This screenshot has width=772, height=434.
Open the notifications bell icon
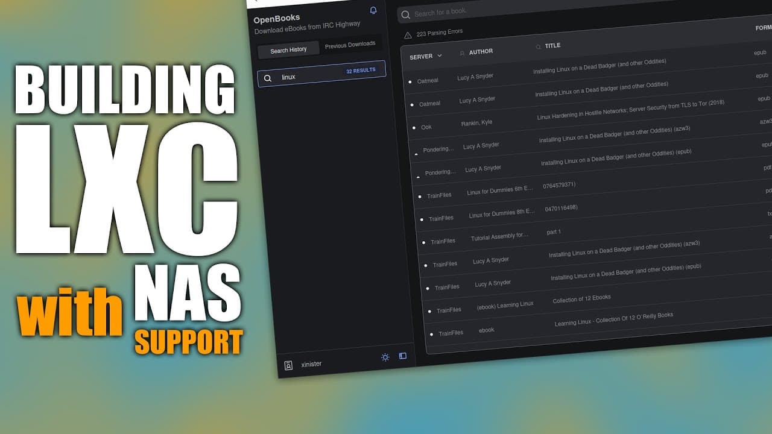373,10
